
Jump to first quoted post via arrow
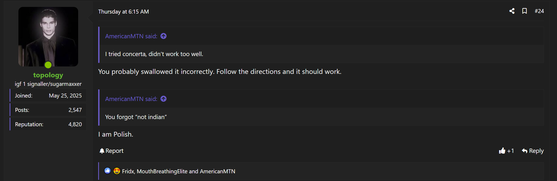tap(164, 36)
